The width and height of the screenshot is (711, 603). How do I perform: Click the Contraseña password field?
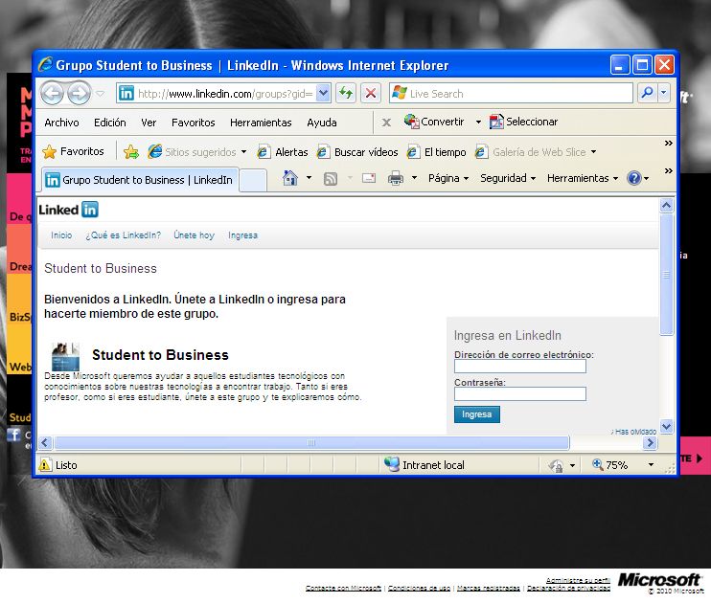[520, 393]
